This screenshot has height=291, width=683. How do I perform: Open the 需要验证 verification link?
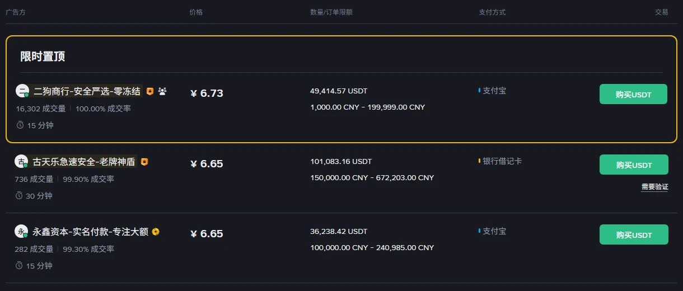654,187
